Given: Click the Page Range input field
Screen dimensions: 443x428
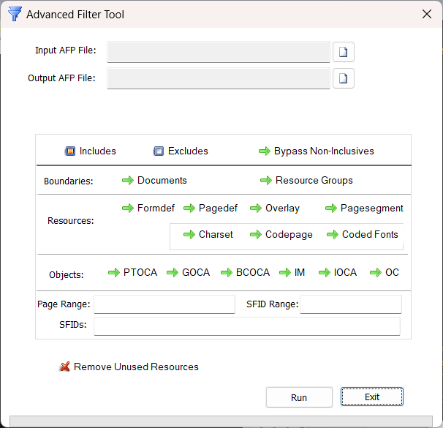Looking at the screenshot, I should coord(164,304).
